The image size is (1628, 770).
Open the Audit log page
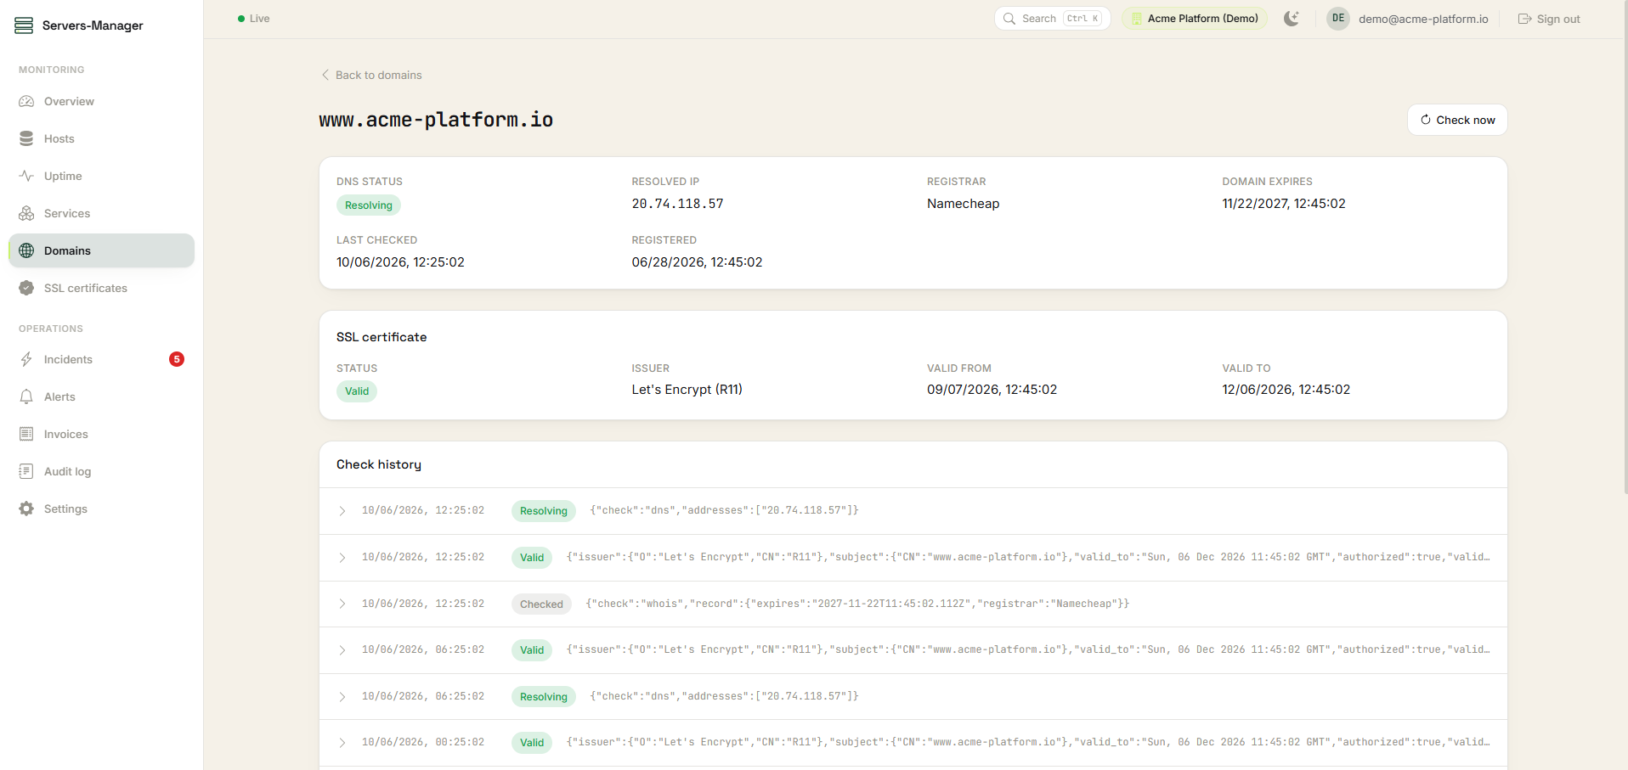(x=101, y=471)
